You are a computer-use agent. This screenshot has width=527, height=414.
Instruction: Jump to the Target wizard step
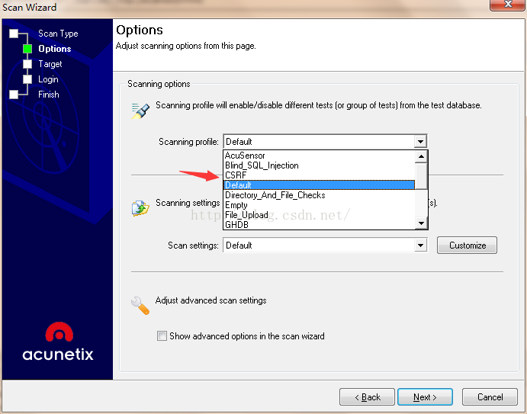[x=50, y=64]
